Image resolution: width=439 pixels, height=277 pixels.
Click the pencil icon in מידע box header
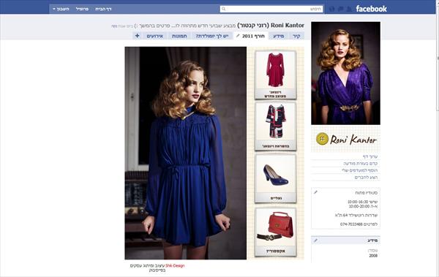point(315,240)
